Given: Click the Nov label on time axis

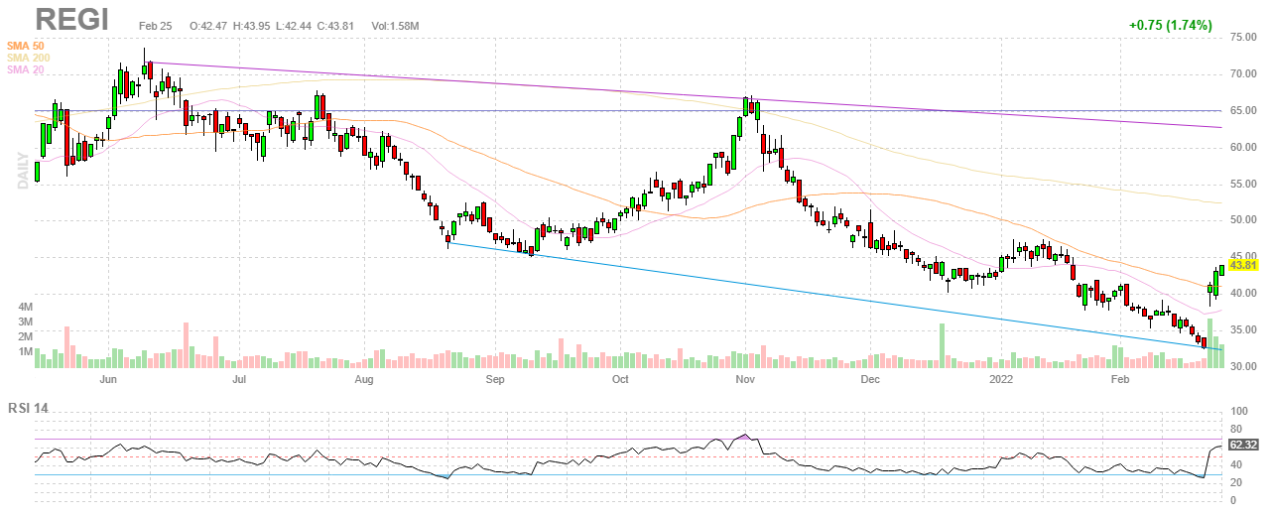Looking at the screenshot, I should pyautogui.click(x=744, y=379).
